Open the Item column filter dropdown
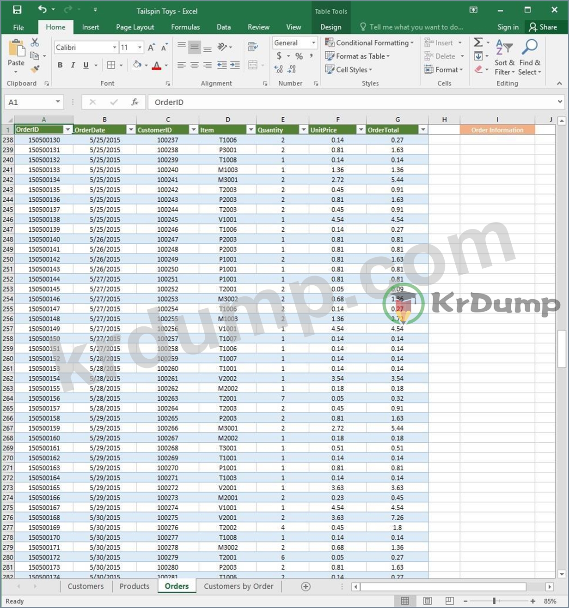This screenshot has width=569, height=608. click(x=251, y=130)
